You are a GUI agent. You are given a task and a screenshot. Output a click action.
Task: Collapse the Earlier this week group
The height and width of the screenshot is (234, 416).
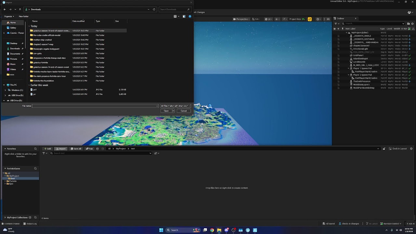tap(29, 85)
